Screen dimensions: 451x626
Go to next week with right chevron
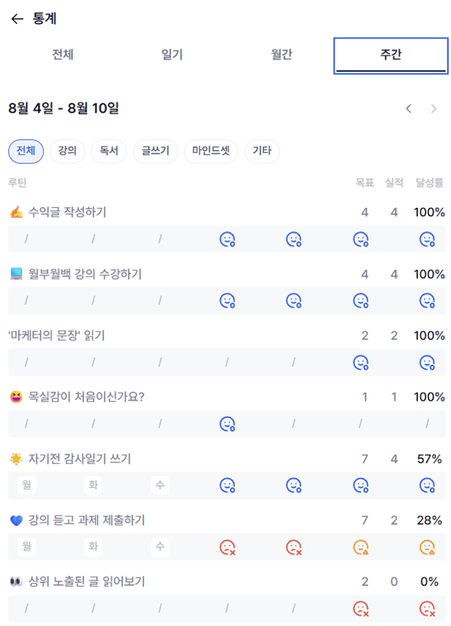coord(434,108)
